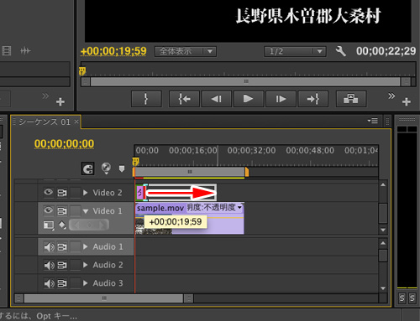
Task: Open the timeline panel menu
Action: pyautogui.click(x=373, y=121)
